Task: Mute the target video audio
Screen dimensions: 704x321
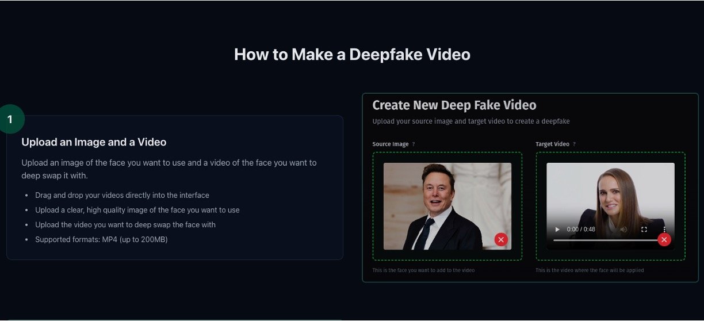Action: pyautogui.click(x=623, y=229)
